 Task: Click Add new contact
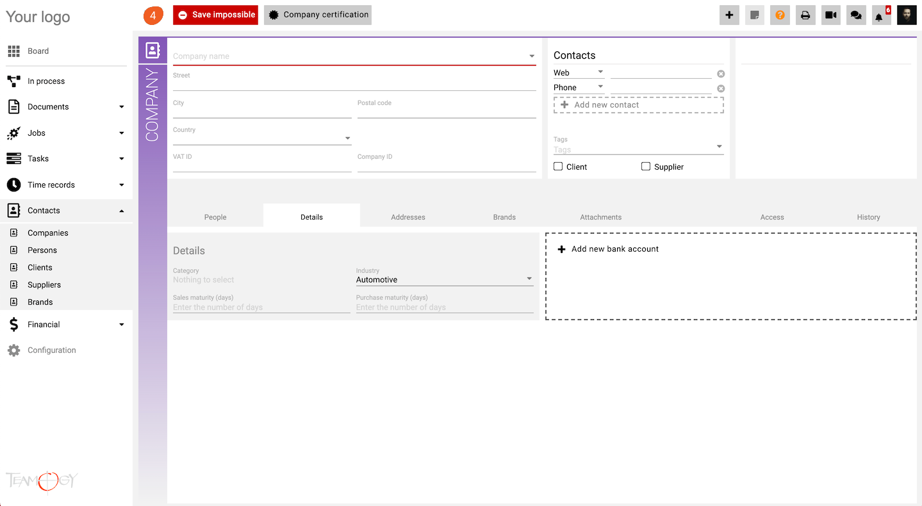[x=639, y=105]
